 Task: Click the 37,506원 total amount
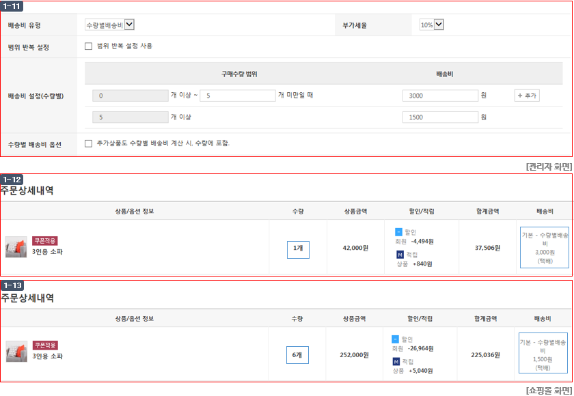tap(487, 248)
